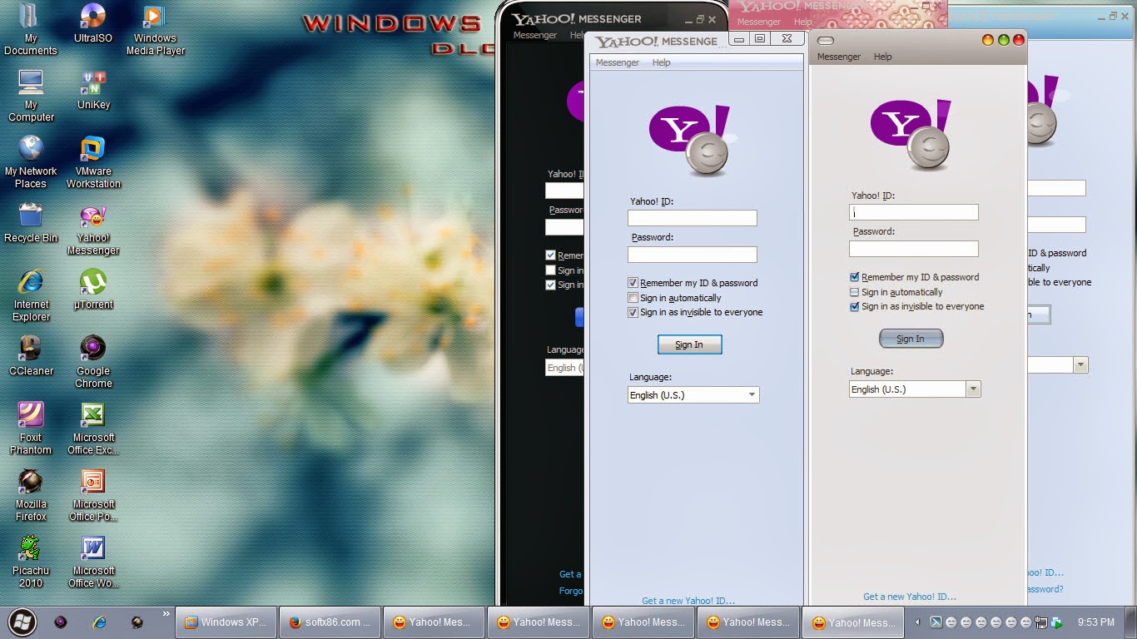Uncheck Sign in as invisible in middle window

tap(633, 312)
